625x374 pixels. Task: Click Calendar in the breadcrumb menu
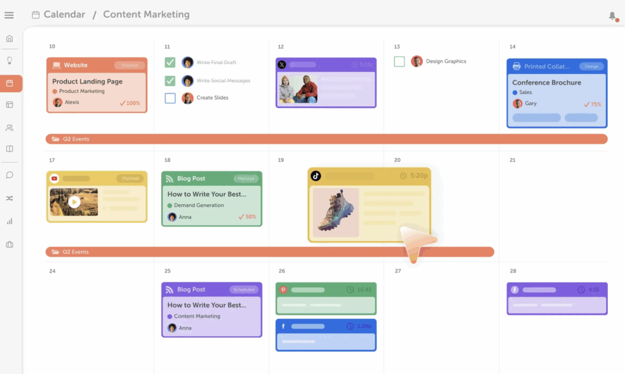65,14
